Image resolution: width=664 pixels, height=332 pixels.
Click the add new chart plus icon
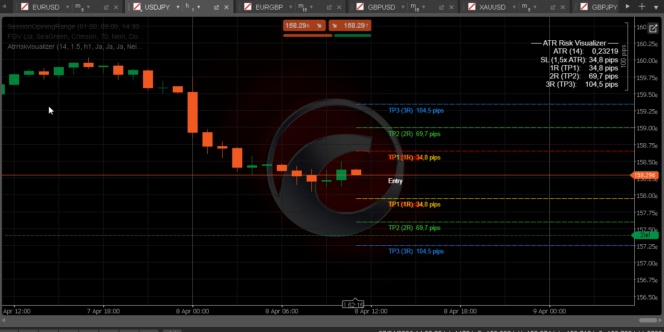[642, 6]
